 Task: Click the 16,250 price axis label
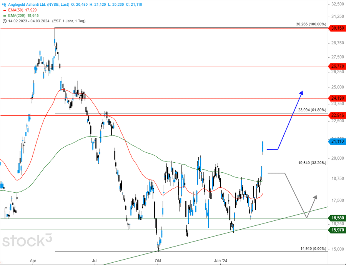tap(338, 224)
